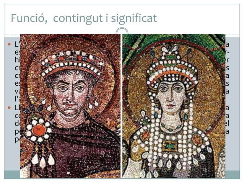Click the first orange bullet point marker
The image size is (244, 183).
click(x=9, y=44)
